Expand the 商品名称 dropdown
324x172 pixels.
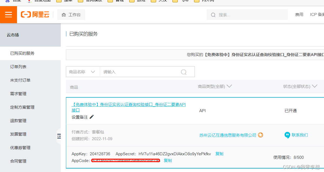point(83,72)
